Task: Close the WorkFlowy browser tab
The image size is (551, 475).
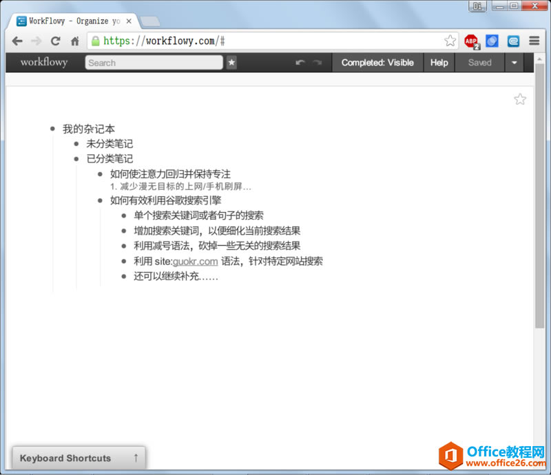Action: pos(129,21)
